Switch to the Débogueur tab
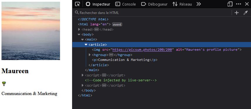Viewport: 251px width, 109px height. pyautogui.click(x=154, y=4)
